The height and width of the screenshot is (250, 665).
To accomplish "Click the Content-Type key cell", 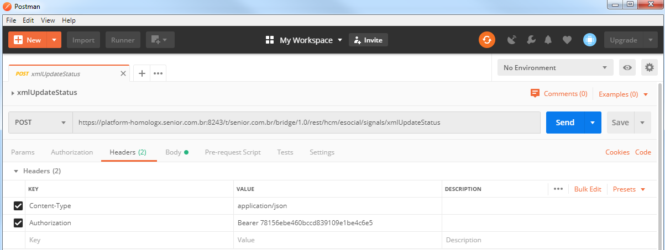I will coord(129,206).
